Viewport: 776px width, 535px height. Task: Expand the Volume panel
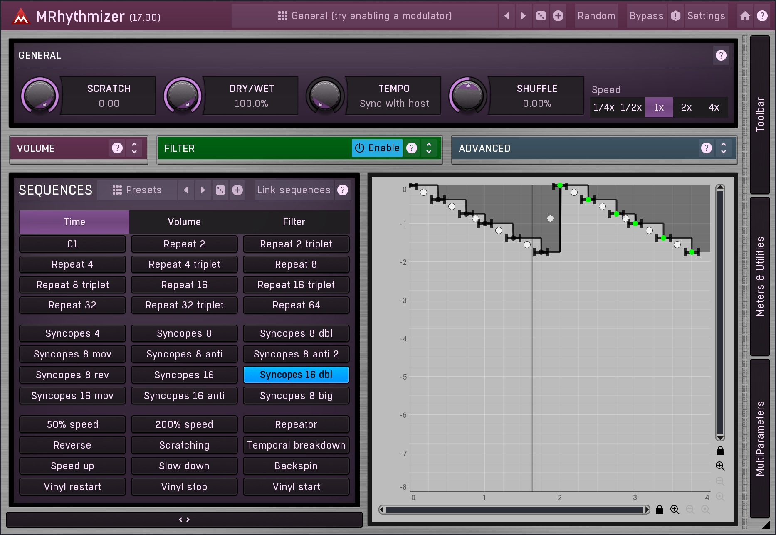click(x=134, y=148)
